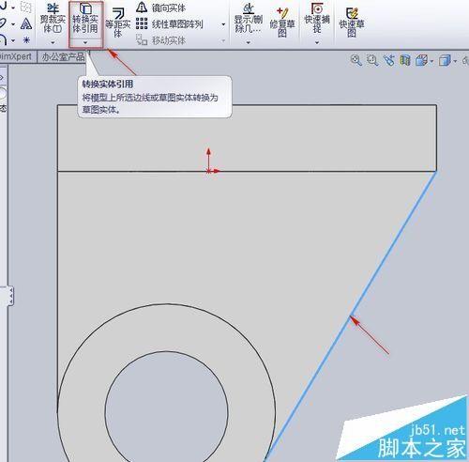This screenshot has height=462, width=469.
Task: Click the dashed-rectangle construction geometry icon
Action: pos(26,7)
